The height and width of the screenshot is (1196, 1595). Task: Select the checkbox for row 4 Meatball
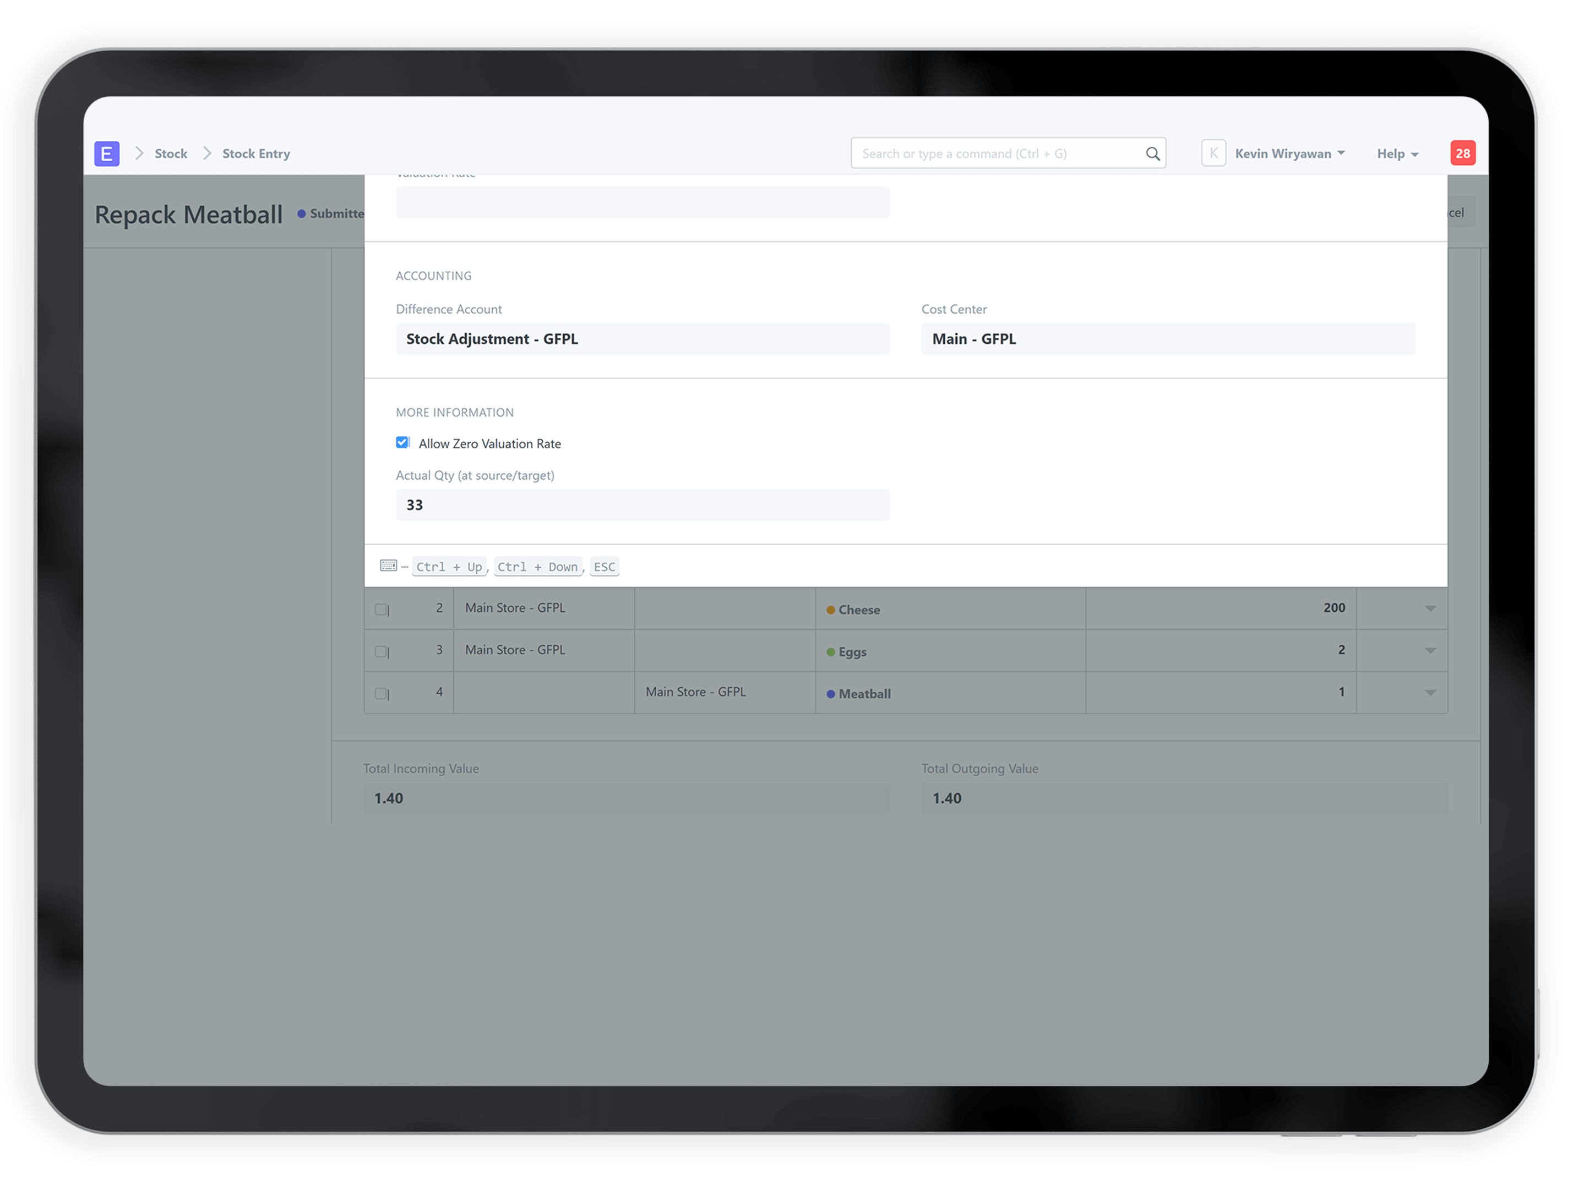point(382,693)
